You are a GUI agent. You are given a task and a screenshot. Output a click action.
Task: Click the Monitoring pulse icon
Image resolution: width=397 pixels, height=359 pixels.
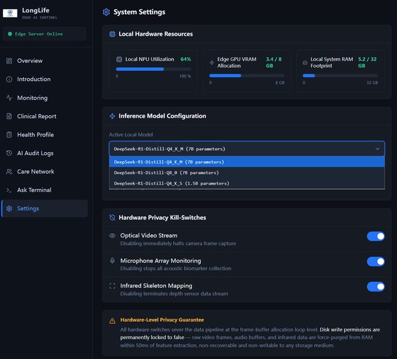click(9, 98)
